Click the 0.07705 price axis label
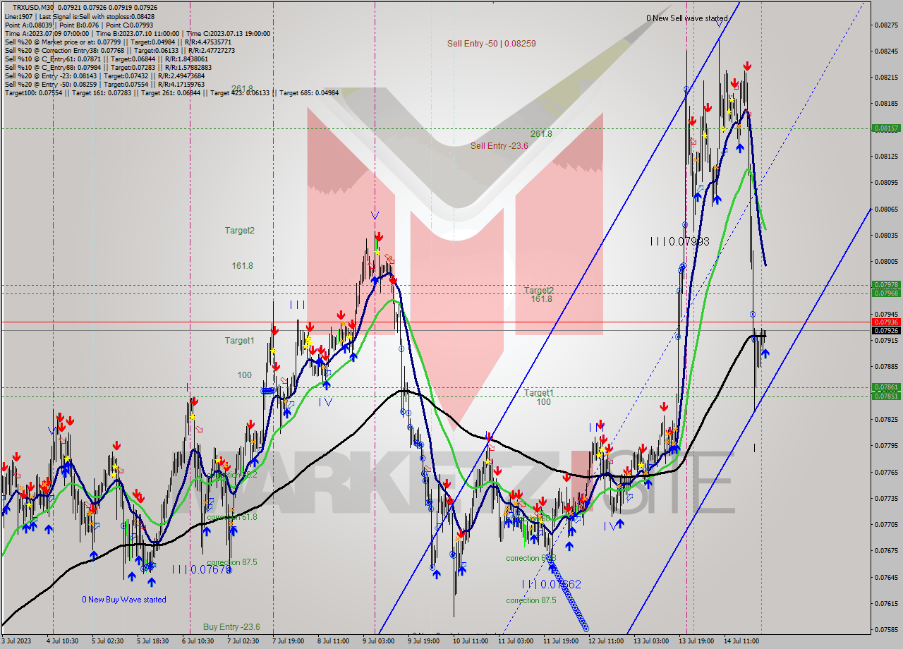 point(886,524)
